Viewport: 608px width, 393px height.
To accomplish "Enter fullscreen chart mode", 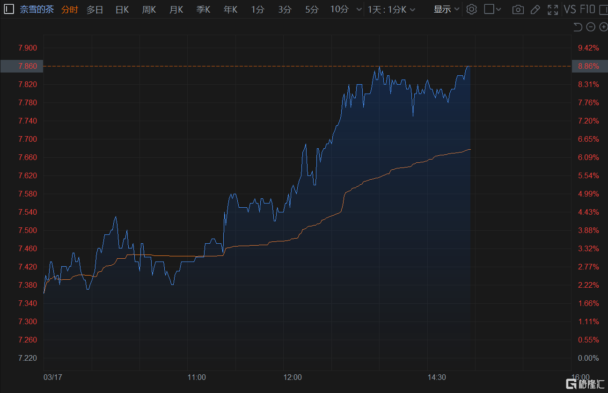I will [x=553, y=9].
